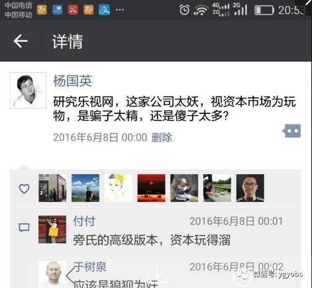This screenshot has width=312, height=288.
Task: Tap the red missed-call notification icon
Action: [x=73, y=10]
